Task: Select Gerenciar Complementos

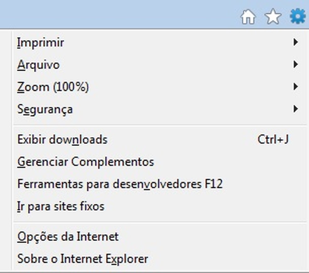Action: coord(85,162)
